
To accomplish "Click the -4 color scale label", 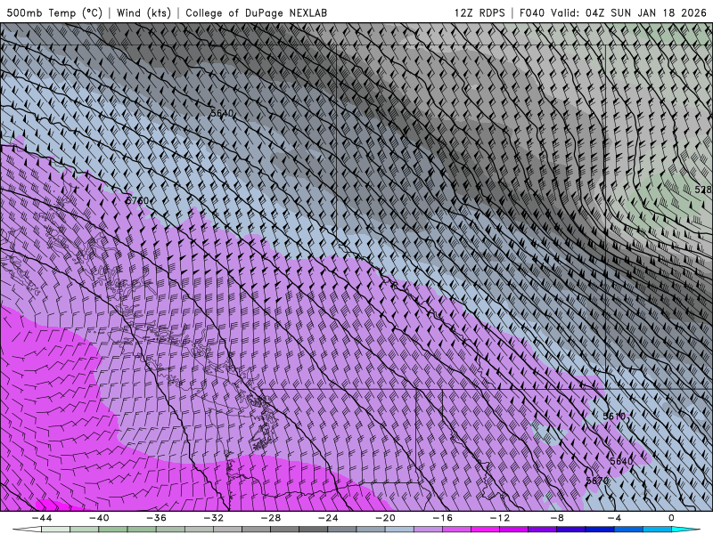I will [614, 518].
